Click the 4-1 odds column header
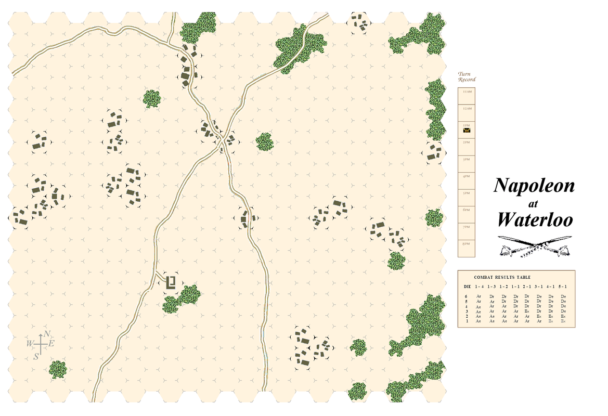The image size is (608, 416). tap(551, 287)
